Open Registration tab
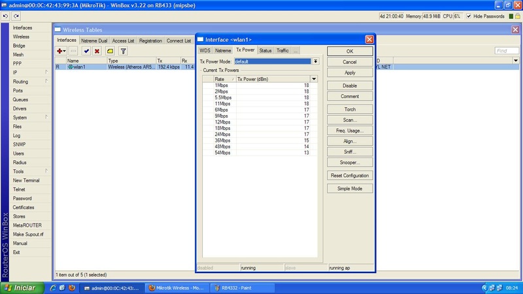This screenshot has width=523, height=294. pos(150,41)
